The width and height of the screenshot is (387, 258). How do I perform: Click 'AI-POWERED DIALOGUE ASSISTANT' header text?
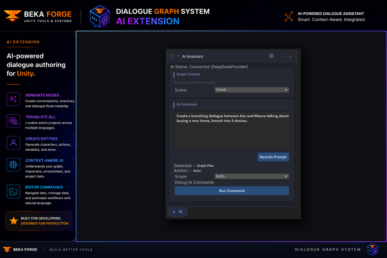[x=331, y=14]
